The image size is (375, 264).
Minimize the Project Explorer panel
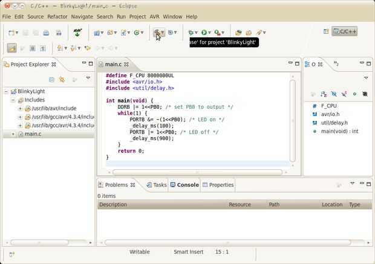coord(83,63)
